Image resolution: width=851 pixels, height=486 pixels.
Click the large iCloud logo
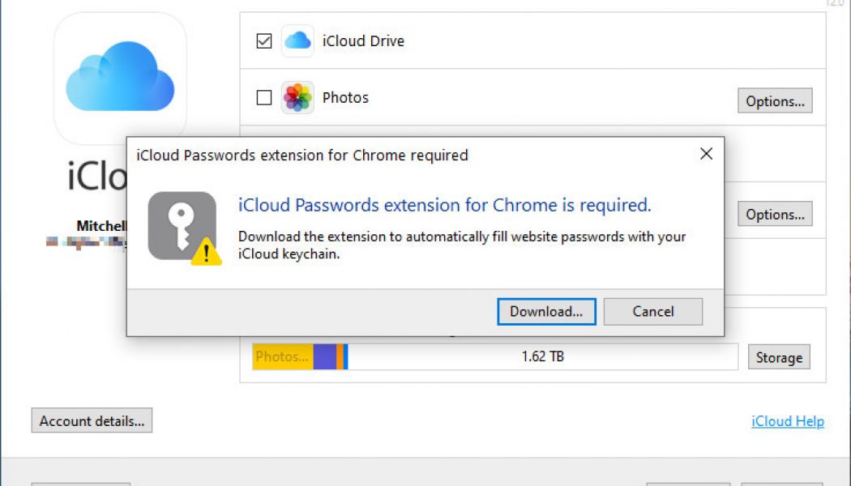[x=120, y=77]
